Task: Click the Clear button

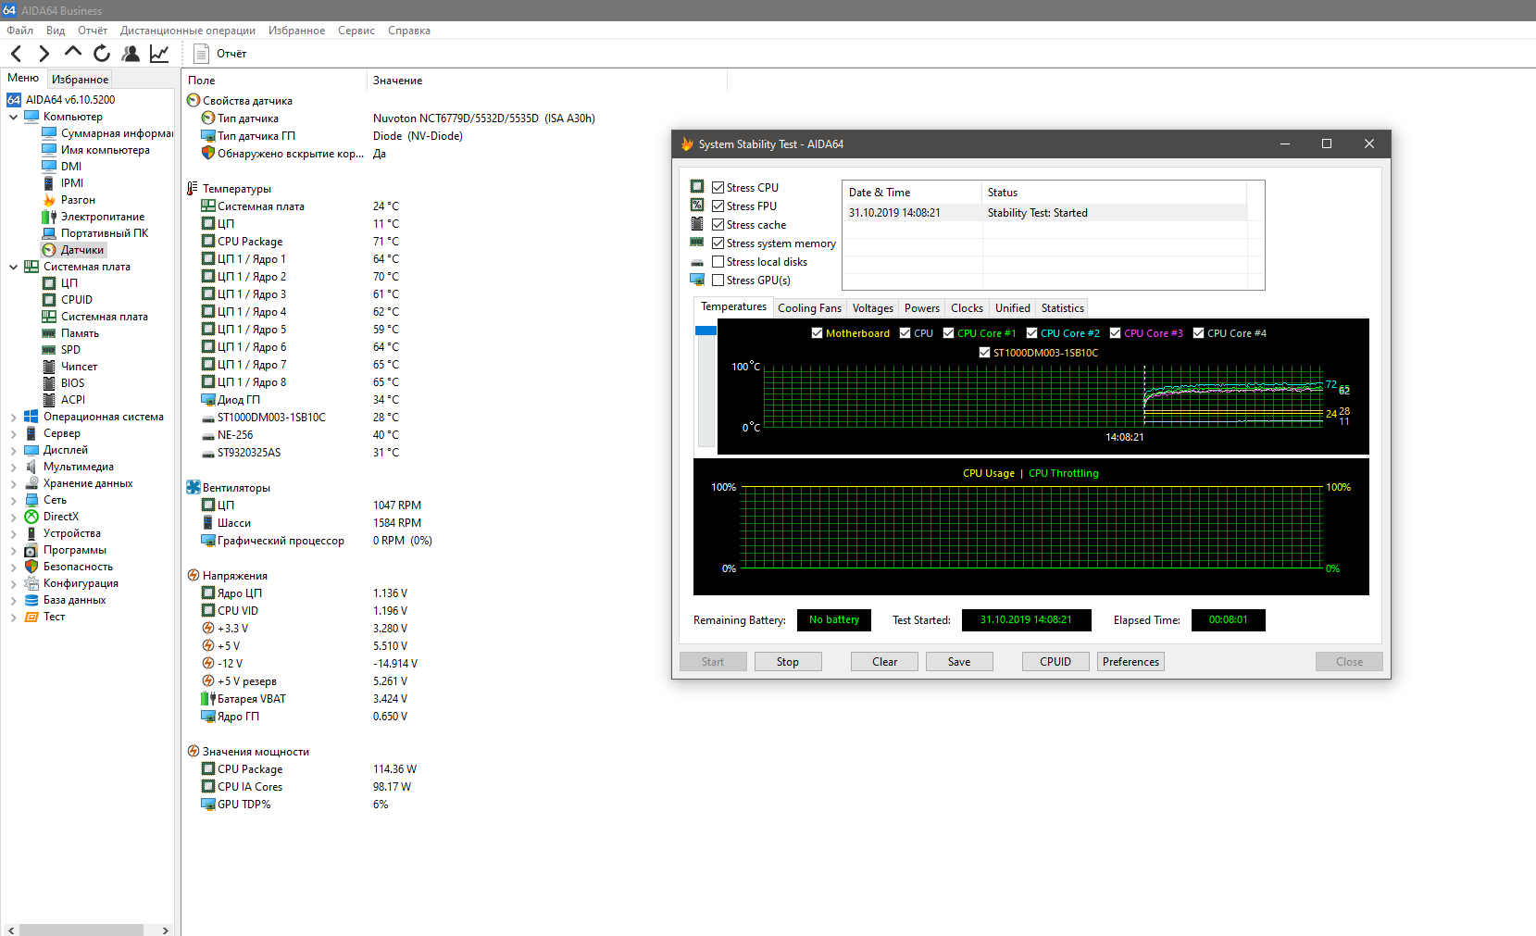Action: click(x=884, y=662)
